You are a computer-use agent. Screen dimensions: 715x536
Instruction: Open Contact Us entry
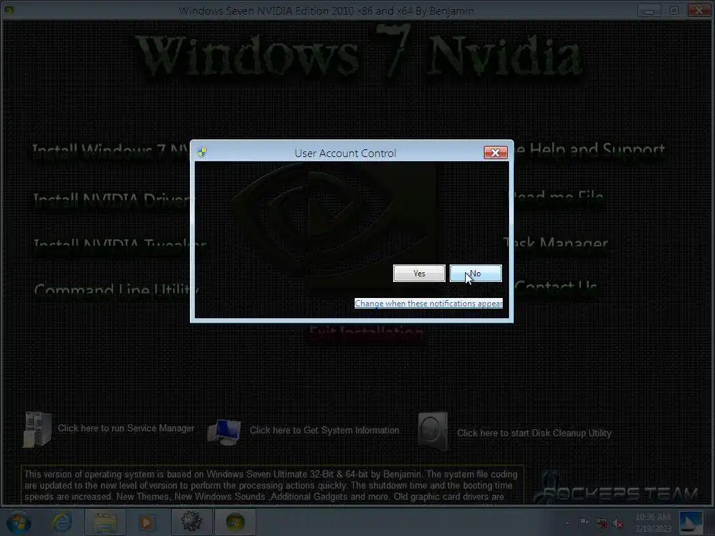pos(555,287)
